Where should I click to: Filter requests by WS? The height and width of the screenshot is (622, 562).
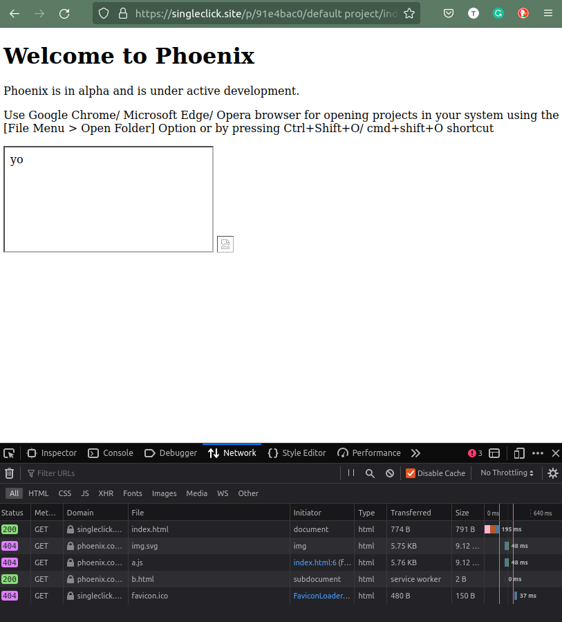[223, 493]
